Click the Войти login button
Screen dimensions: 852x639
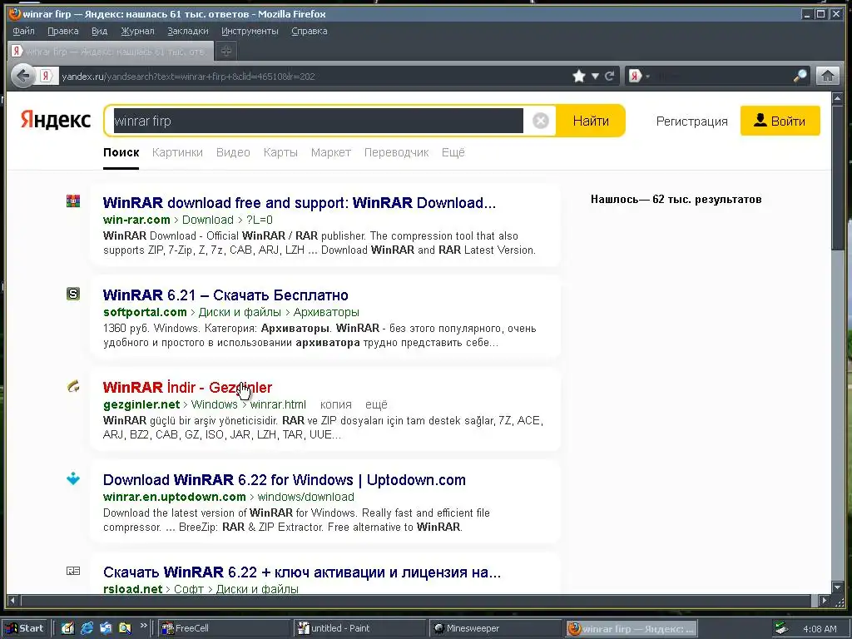[x=780, y=121]
